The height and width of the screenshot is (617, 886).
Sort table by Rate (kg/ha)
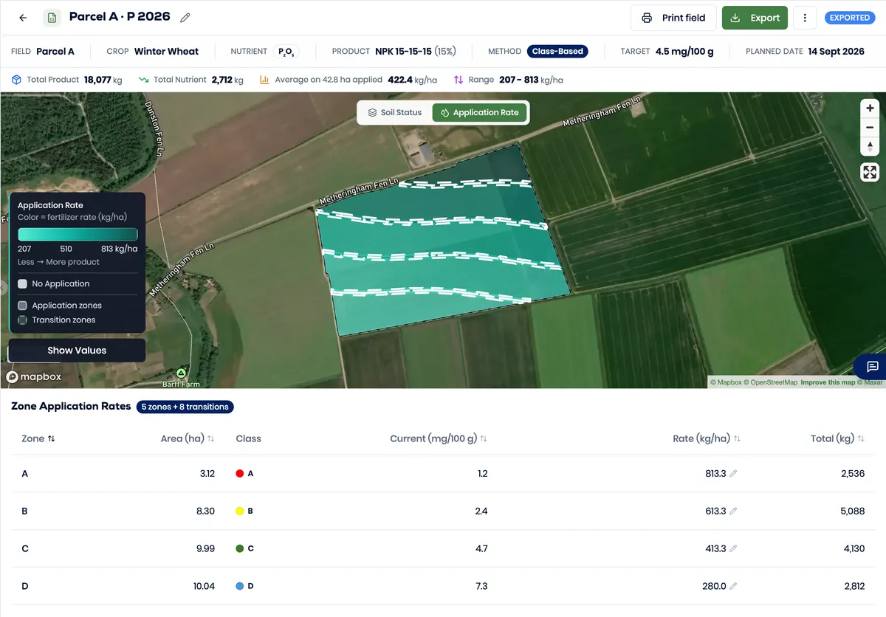point(707,438)
